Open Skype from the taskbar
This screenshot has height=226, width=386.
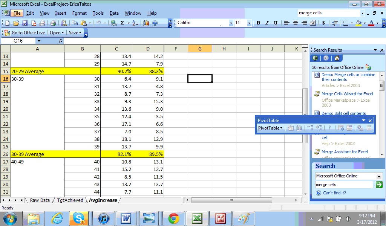[79, 218]
